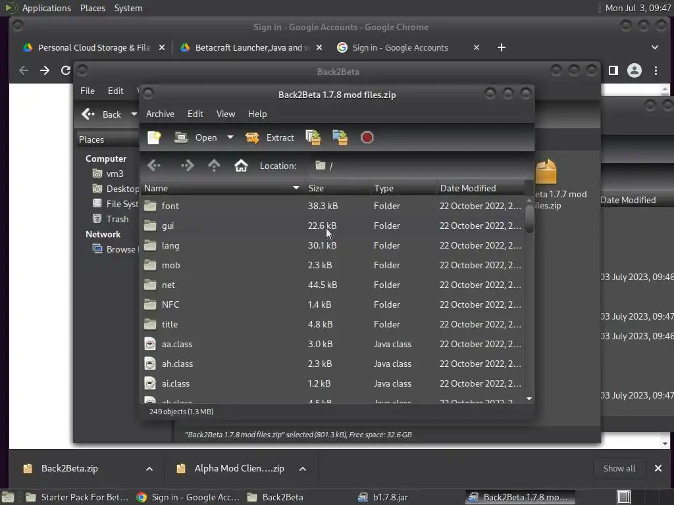674x505 pixels.
Task: Open Edit menu in Back2Beta window
Action: point(116,91)
